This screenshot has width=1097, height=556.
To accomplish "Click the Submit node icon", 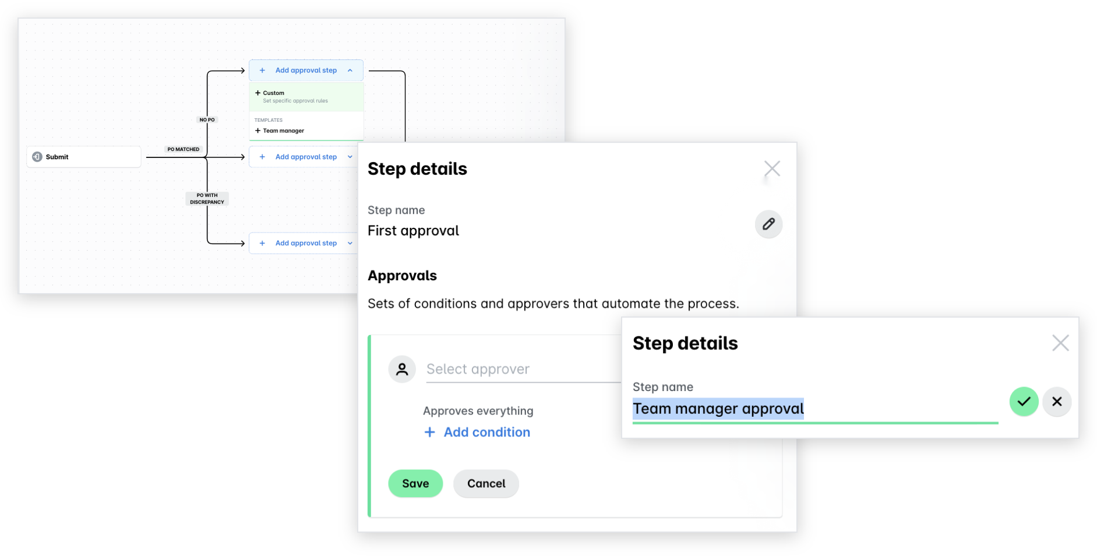I will [x=37, y=157].
